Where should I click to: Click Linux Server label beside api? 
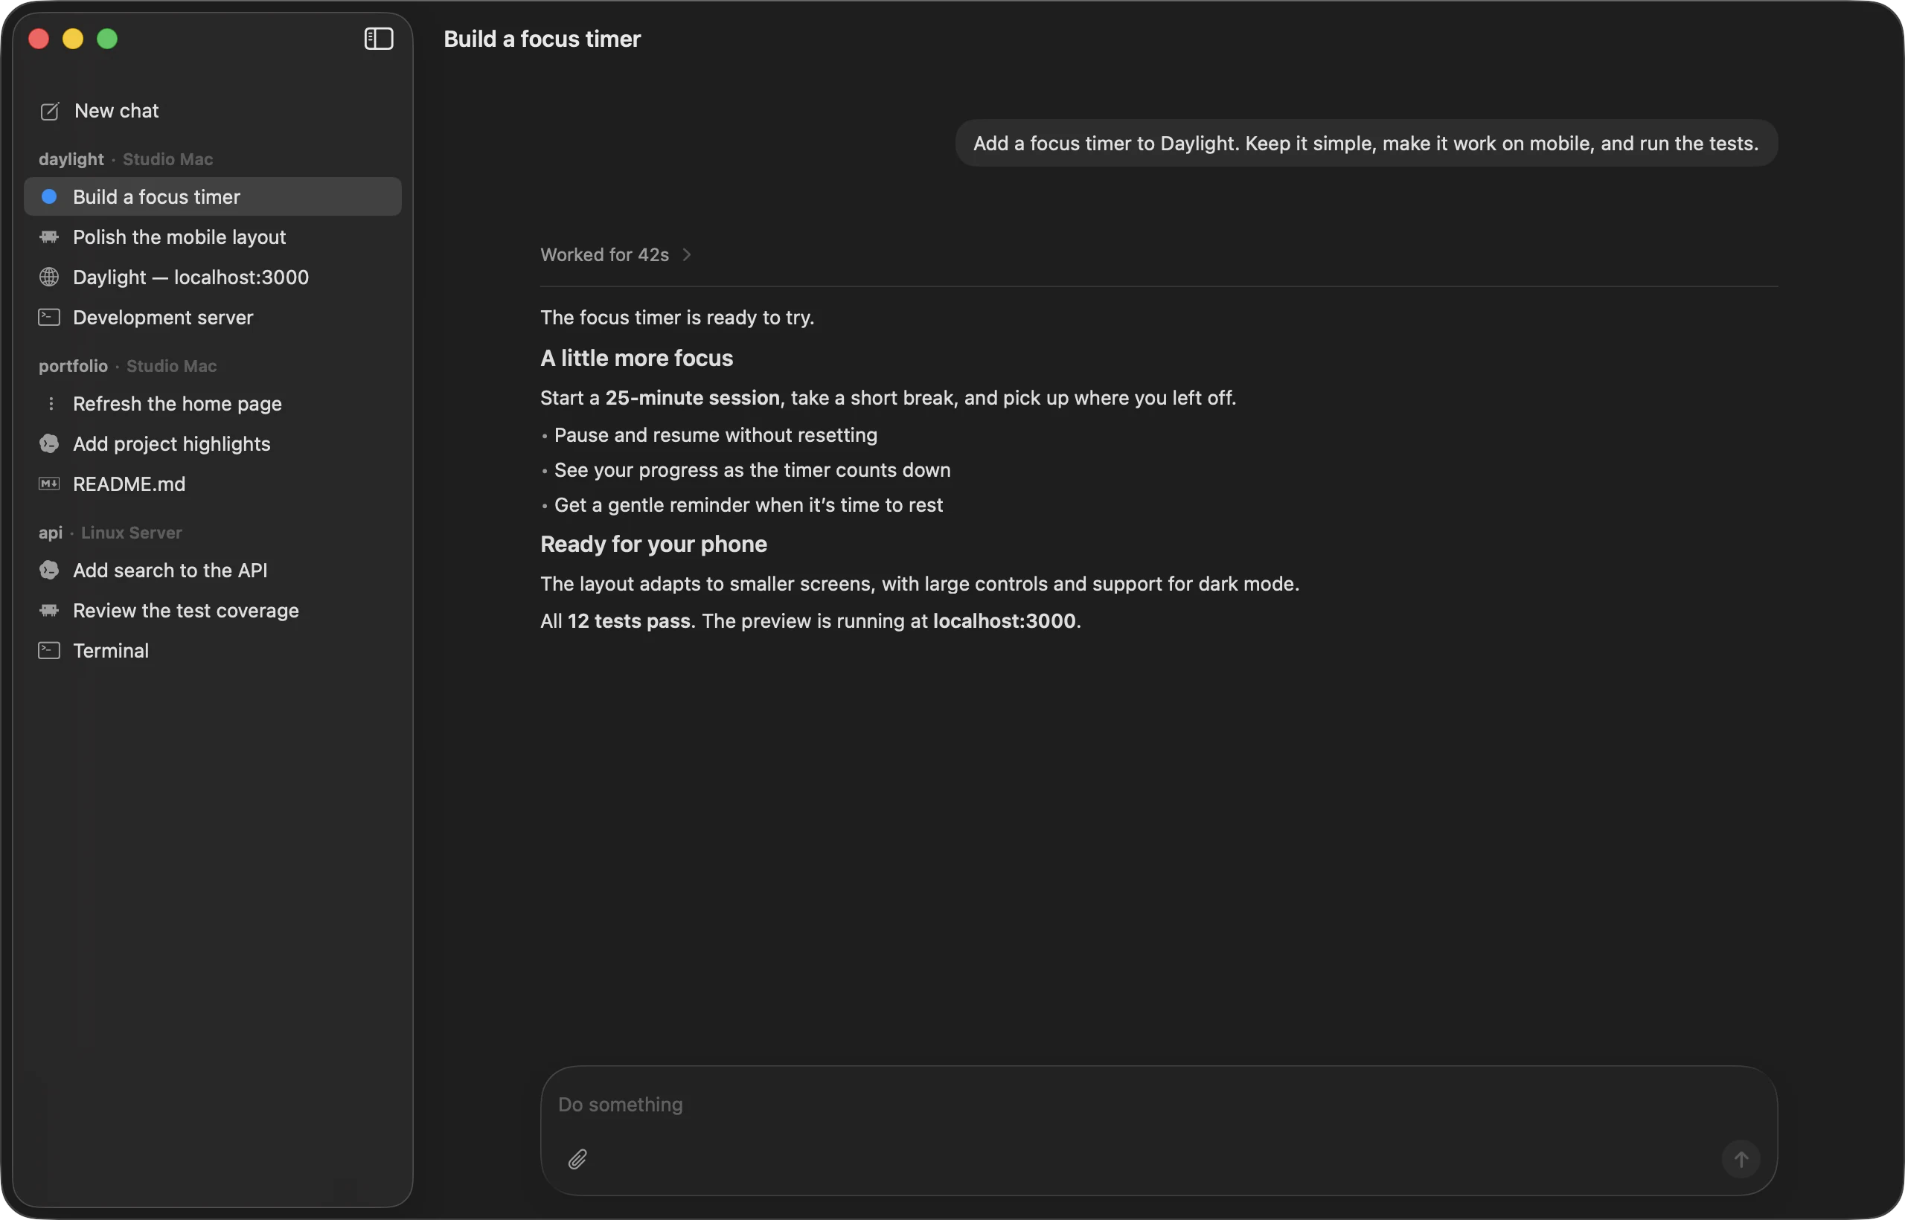tap(132, 533)
